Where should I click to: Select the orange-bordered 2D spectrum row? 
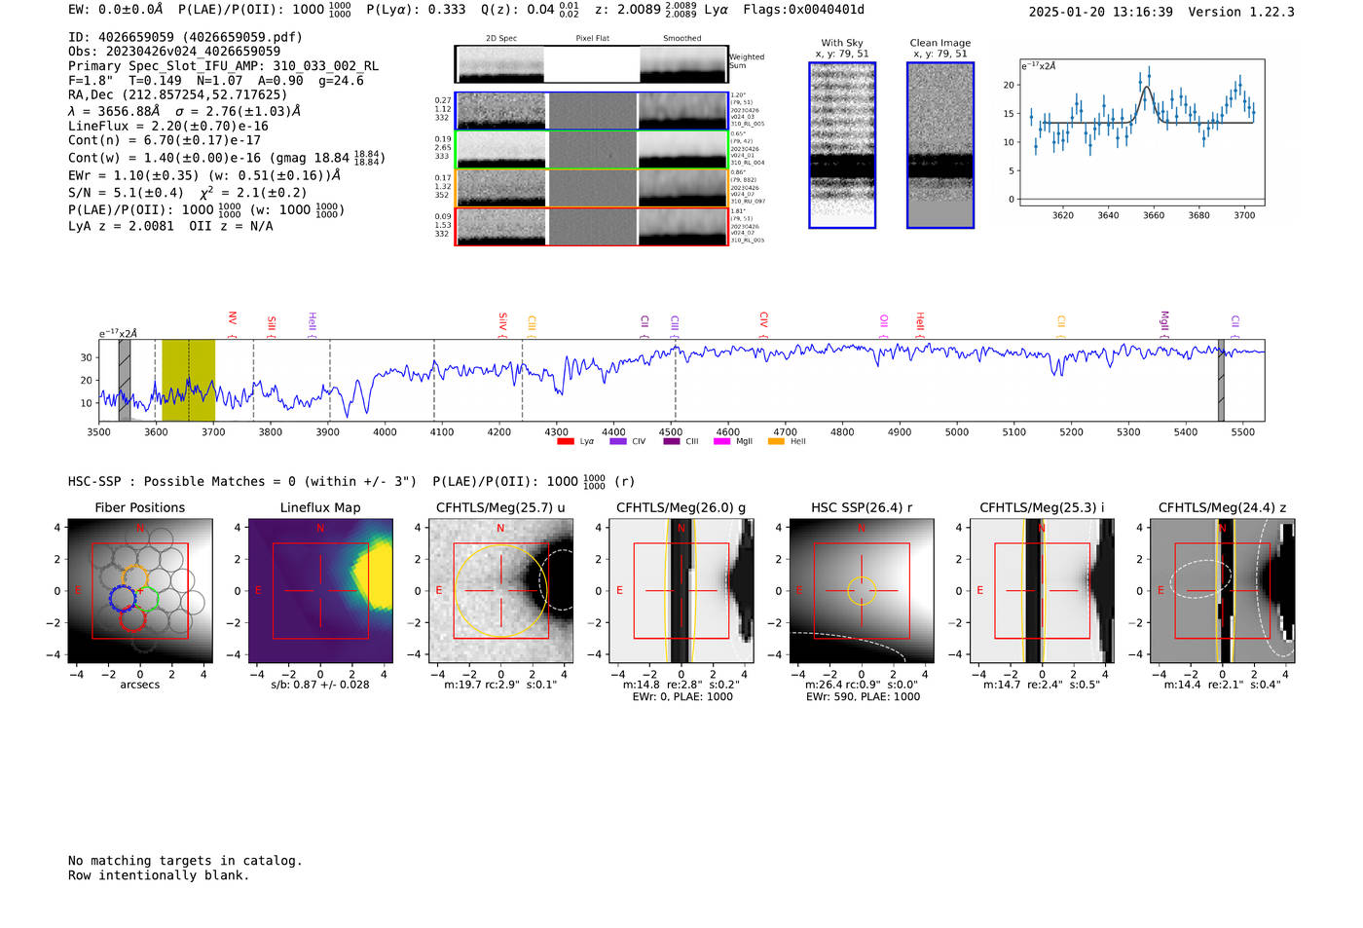pos(592,188)
